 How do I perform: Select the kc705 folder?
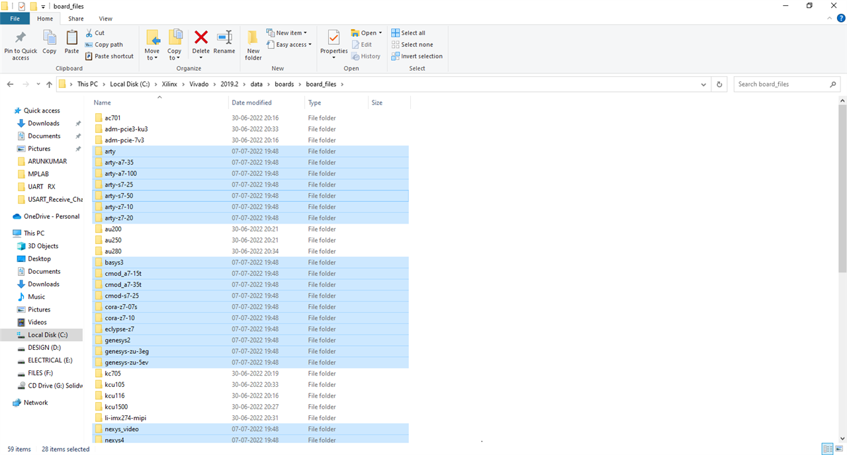click(x=250, y=374)
